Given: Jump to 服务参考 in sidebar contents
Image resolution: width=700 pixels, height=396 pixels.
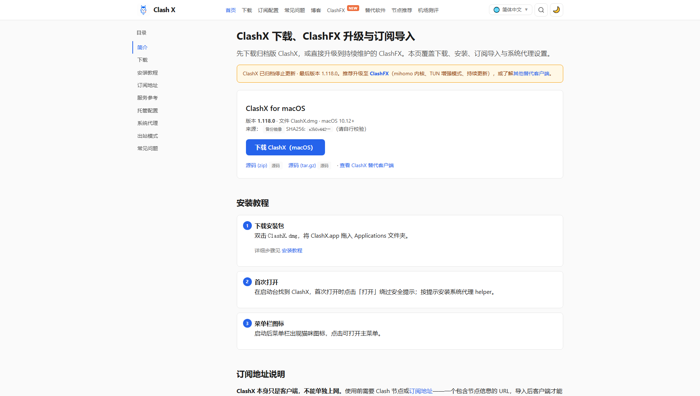Looking at the screenshot, I should tap(147, 98).
